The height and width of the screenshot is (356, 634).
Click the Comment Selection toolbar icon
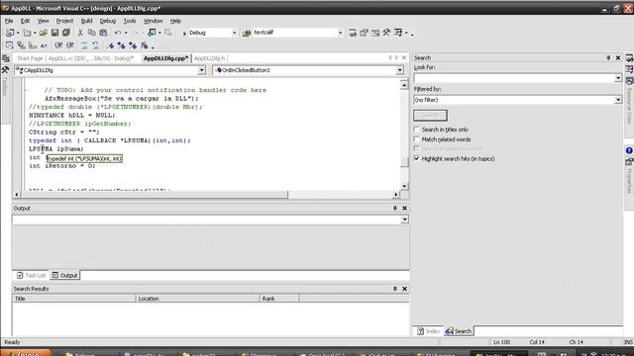pos(84,45)
